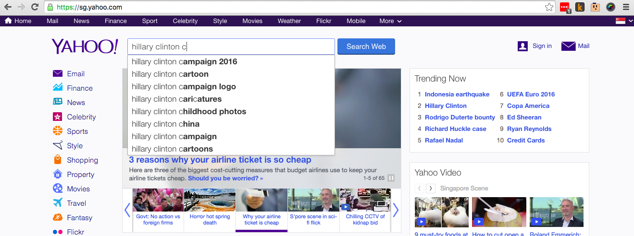Show previous news carousel stories
This screenshot has width=634, height=236.
point(127,210)
